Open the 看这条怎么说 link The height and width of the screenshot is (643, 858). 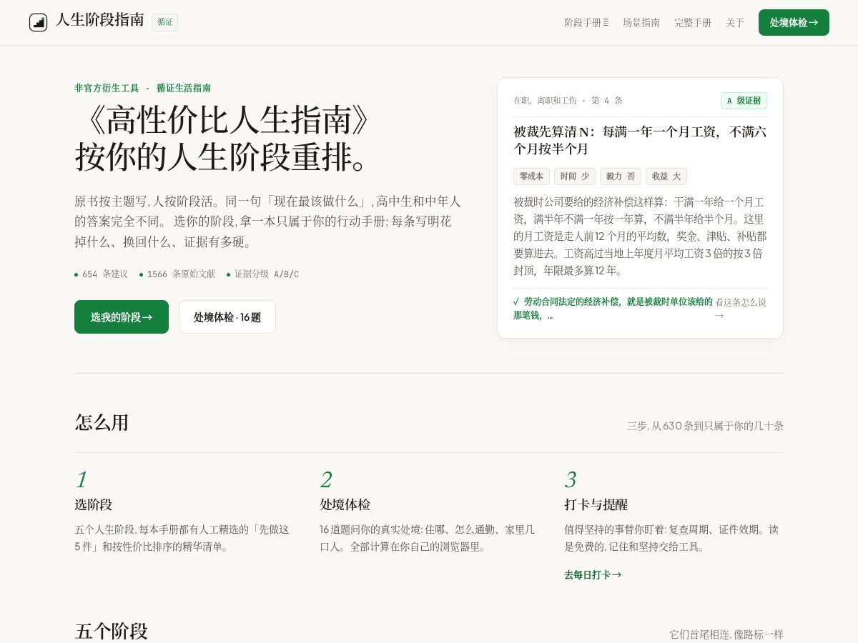click(x=741, y=309)
